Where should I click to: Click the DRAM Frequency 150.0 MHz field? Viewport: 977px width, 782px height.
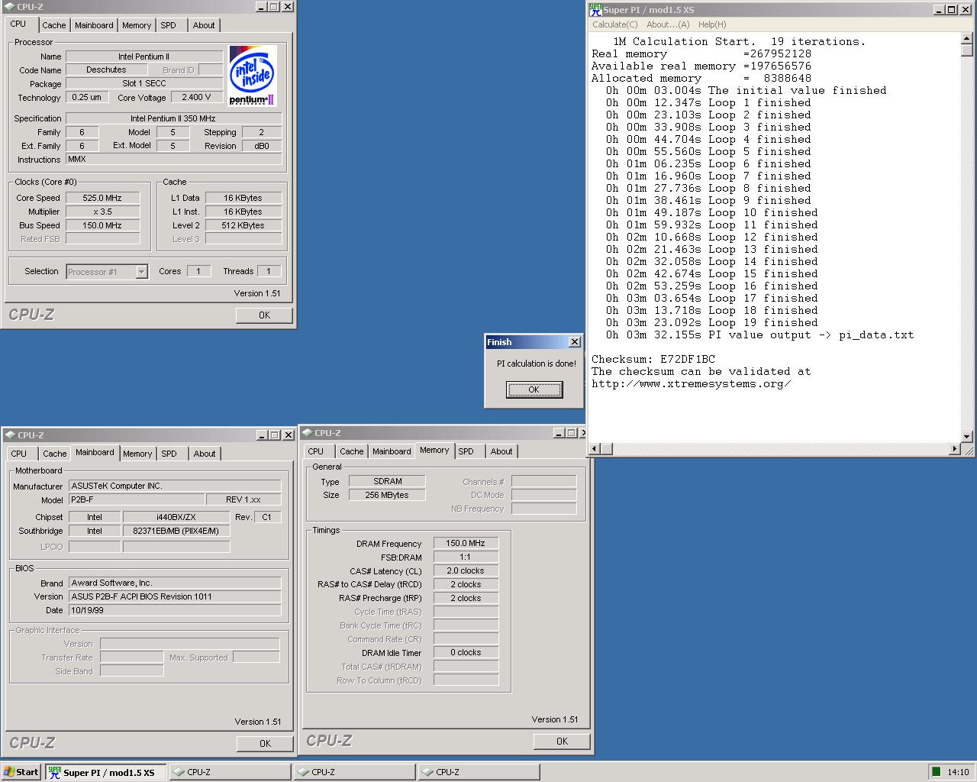click(466, 543)
